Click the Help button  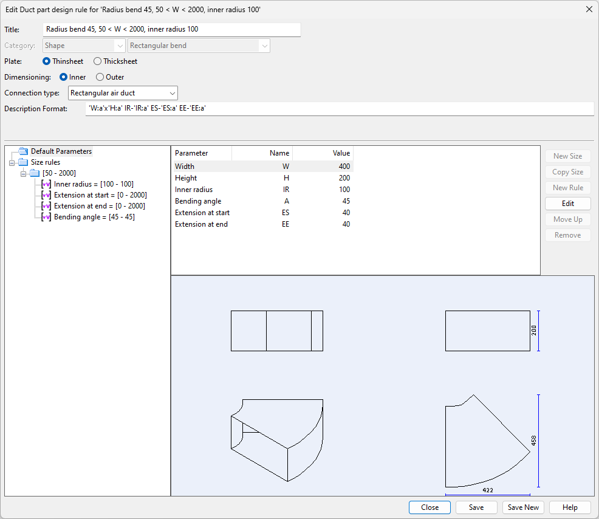tap(570, 507)
